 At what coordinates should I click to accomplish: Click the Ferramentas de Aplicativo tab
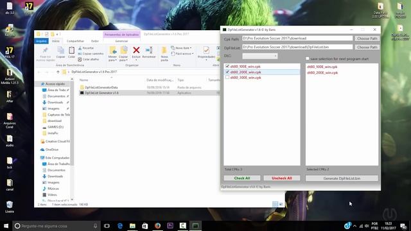coord(121,35)
